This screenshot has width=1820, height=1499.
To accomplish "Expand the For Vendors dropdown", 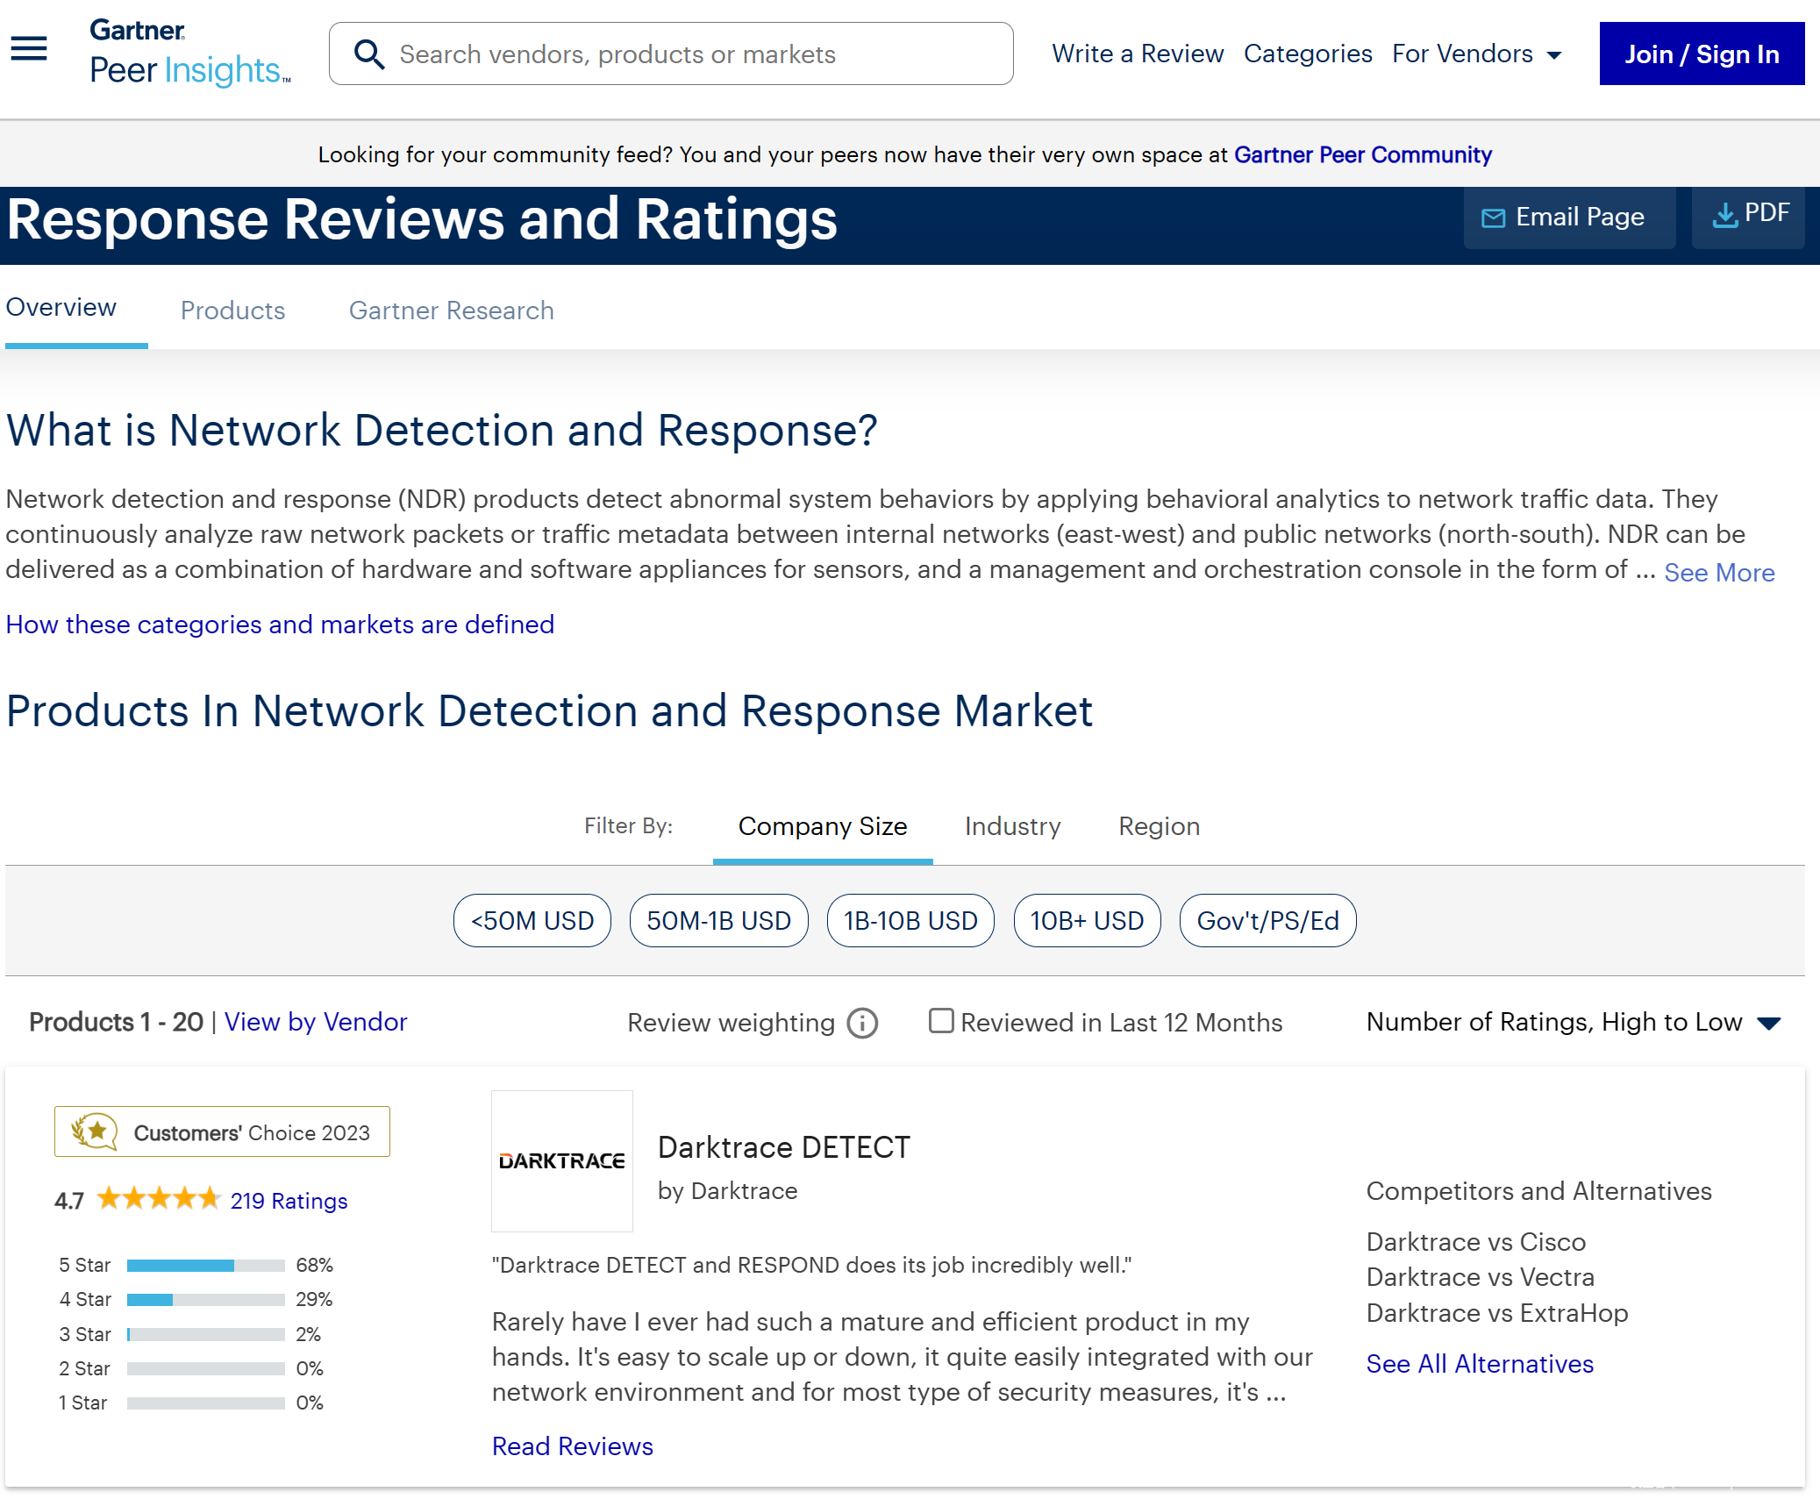I will click(x=1476, y=54).
